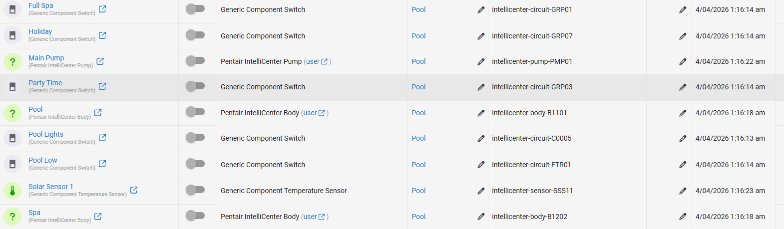Open the Pool Lights device page
Image resolution: width=784 pixels, height=229 pixels.
(46, 134)
